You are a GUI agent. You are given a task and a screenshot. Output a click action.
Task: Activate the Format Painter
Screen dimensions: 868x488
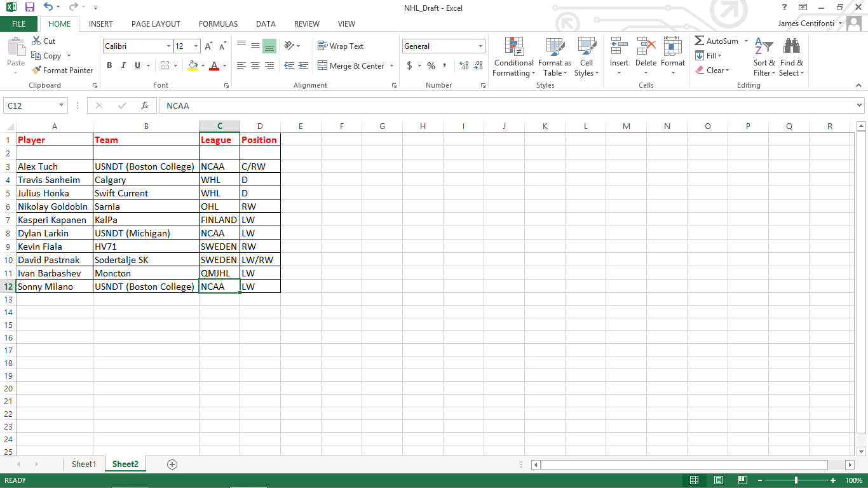click(62, 71)
